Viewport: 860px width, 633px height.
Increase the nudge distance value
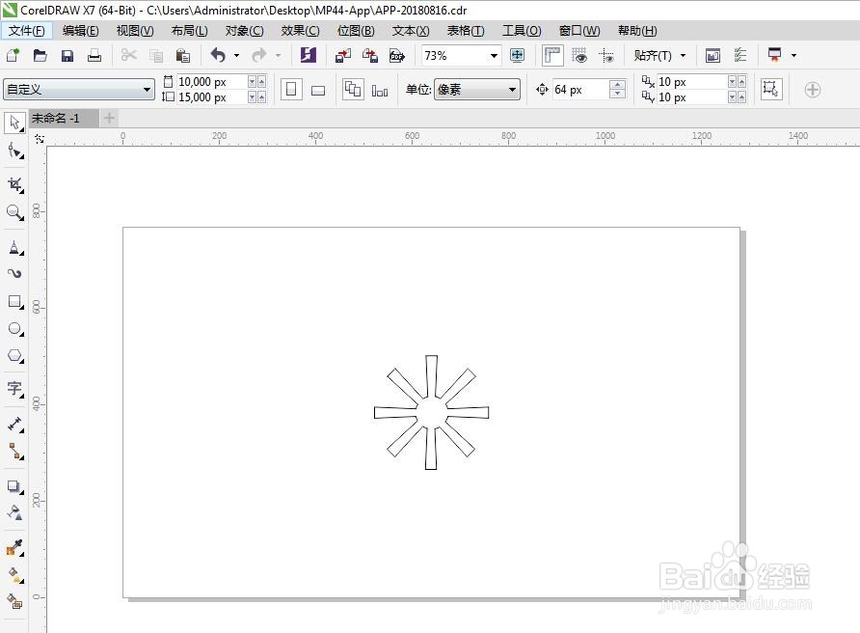pyautogui.click(x=618, y=85)
